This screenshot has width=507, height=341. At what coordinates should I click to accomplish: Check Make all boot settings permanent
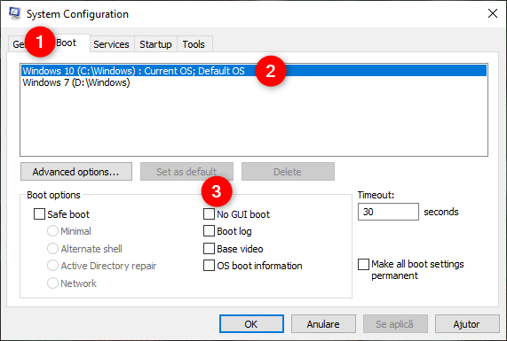[x=363, y=264]
